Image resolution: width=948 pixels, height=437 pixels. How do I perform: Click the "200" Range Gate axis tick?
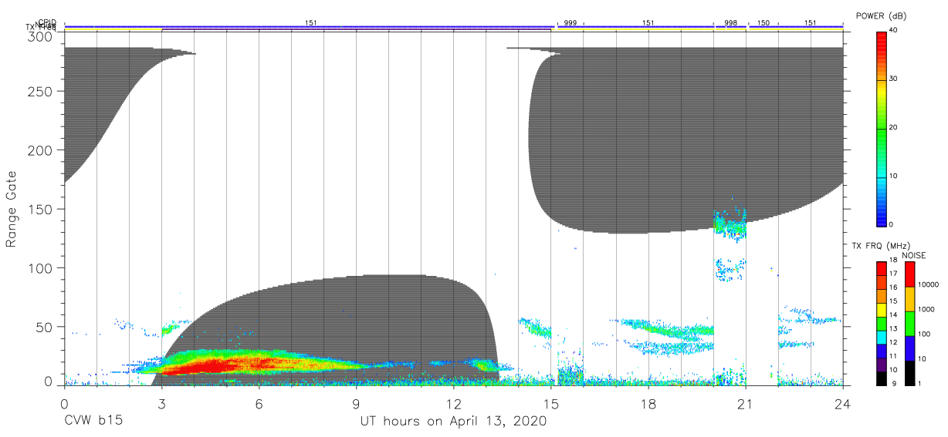pos(41,150)
